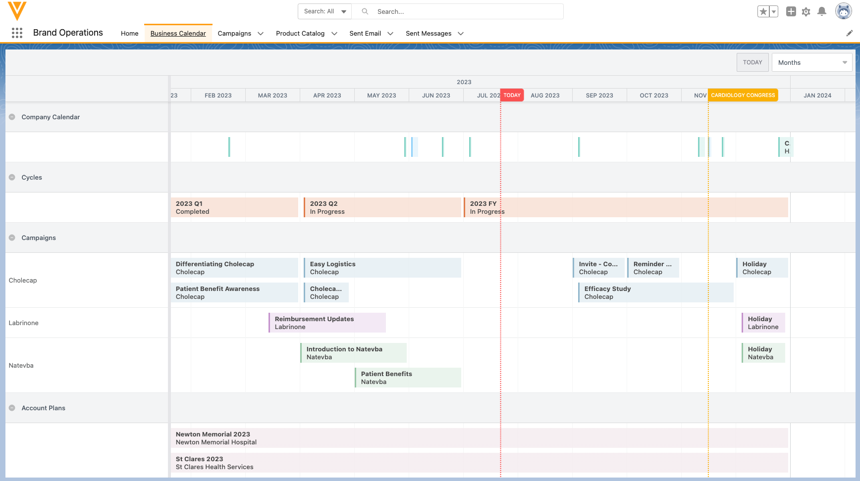
Task: Click the pencil edit page icon
Action: click(849, 33)
